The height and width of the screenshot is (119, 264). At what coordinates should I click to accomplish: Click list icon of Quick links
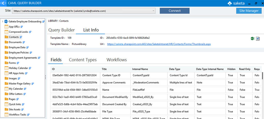[x=6, y=104]
